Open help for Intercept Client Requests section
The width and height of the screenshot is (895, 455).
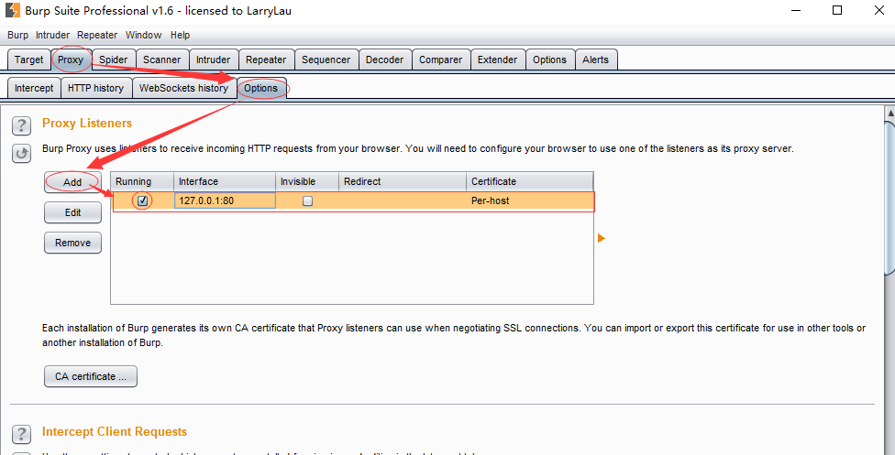(x=21, y=434)
